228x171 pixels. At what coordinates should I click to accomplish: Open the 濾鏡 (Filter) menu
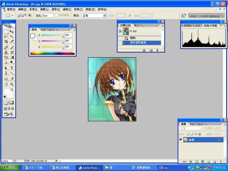[67, 9]
